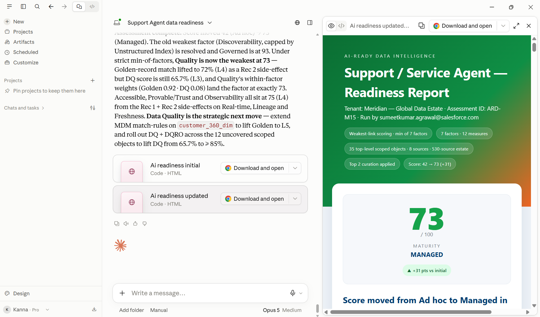Screen dimensions: 540x317
Task: Copy the artifact contents icon
Action: 422,26
